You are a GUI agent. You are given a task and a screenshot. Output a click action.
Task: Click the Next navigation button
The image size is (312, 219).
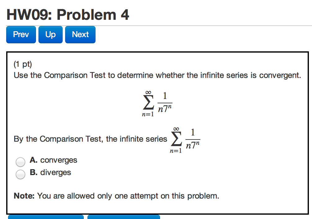tap(80, 34)
